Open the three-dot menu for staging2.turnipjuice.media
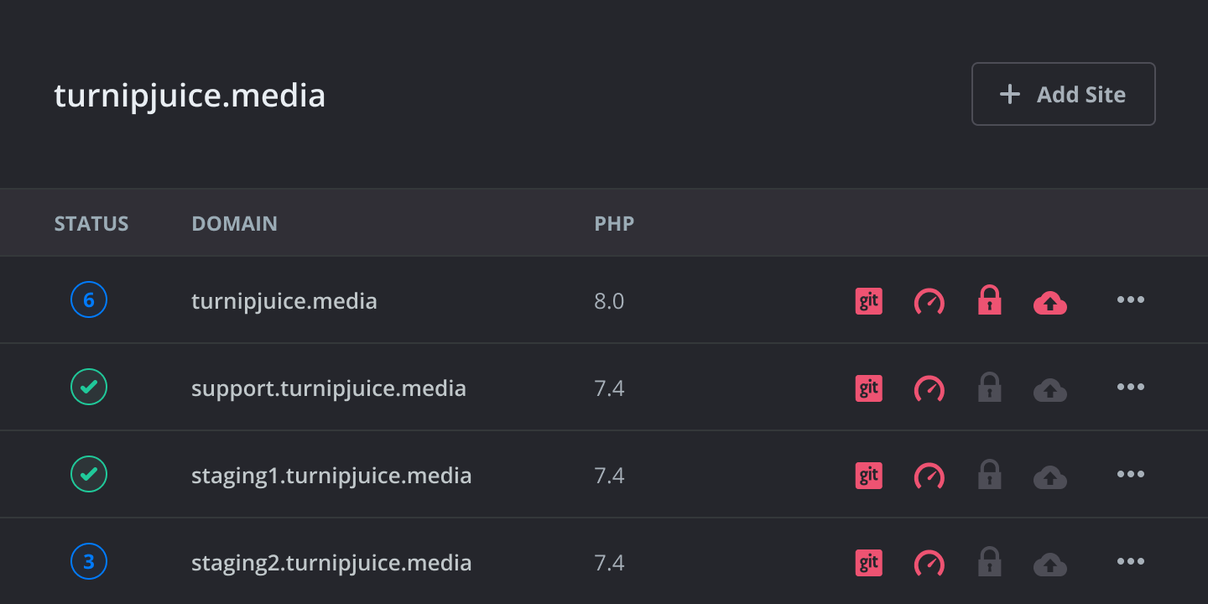The image size is (1208, 604). coord(1130,562)
